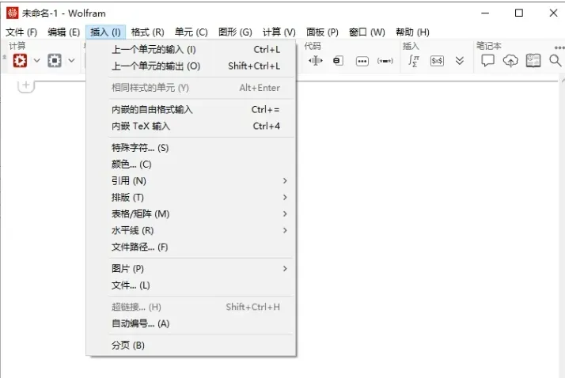
Task: Maximize the Wolfram window
Action: click(x=519, y=13)
